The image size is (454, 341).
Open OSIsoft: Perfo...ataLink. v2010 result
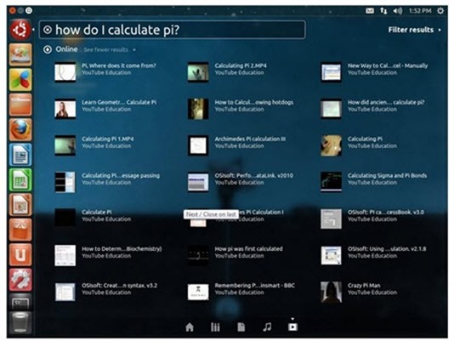coord(241,182)
